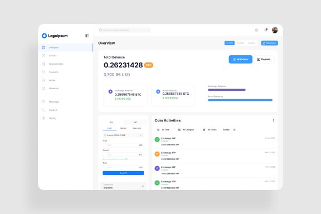This screenshot has width=321, height=214.
Task: Open the Sort By control
Action: (x=229, y=130)
